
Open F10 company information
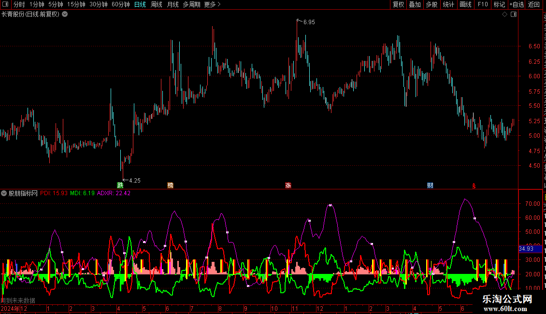click(x=483, y=4)
